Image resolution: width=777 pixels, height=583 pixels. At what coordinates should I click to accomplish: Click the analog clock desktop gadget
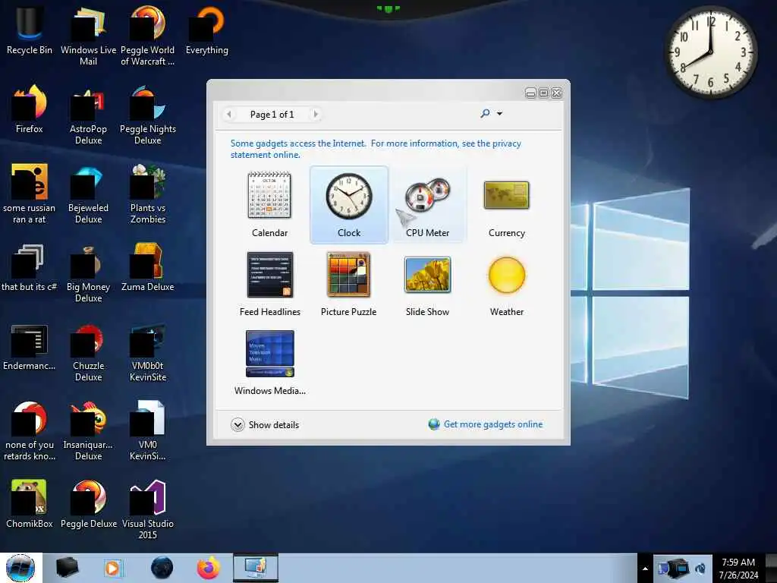(710, 52)
